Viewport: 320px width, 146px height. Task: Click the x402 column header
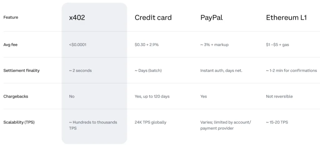click(77, 18)
